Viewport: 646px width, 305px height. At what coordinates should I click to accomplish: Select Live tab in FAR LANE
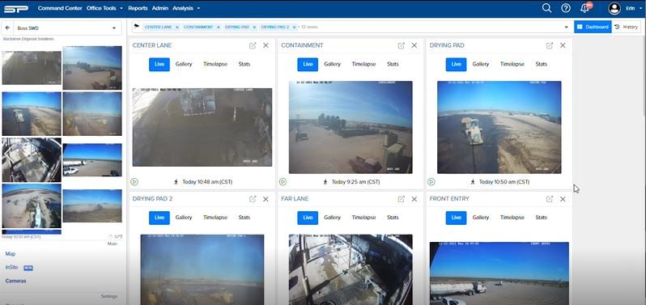tap(308, 218)
